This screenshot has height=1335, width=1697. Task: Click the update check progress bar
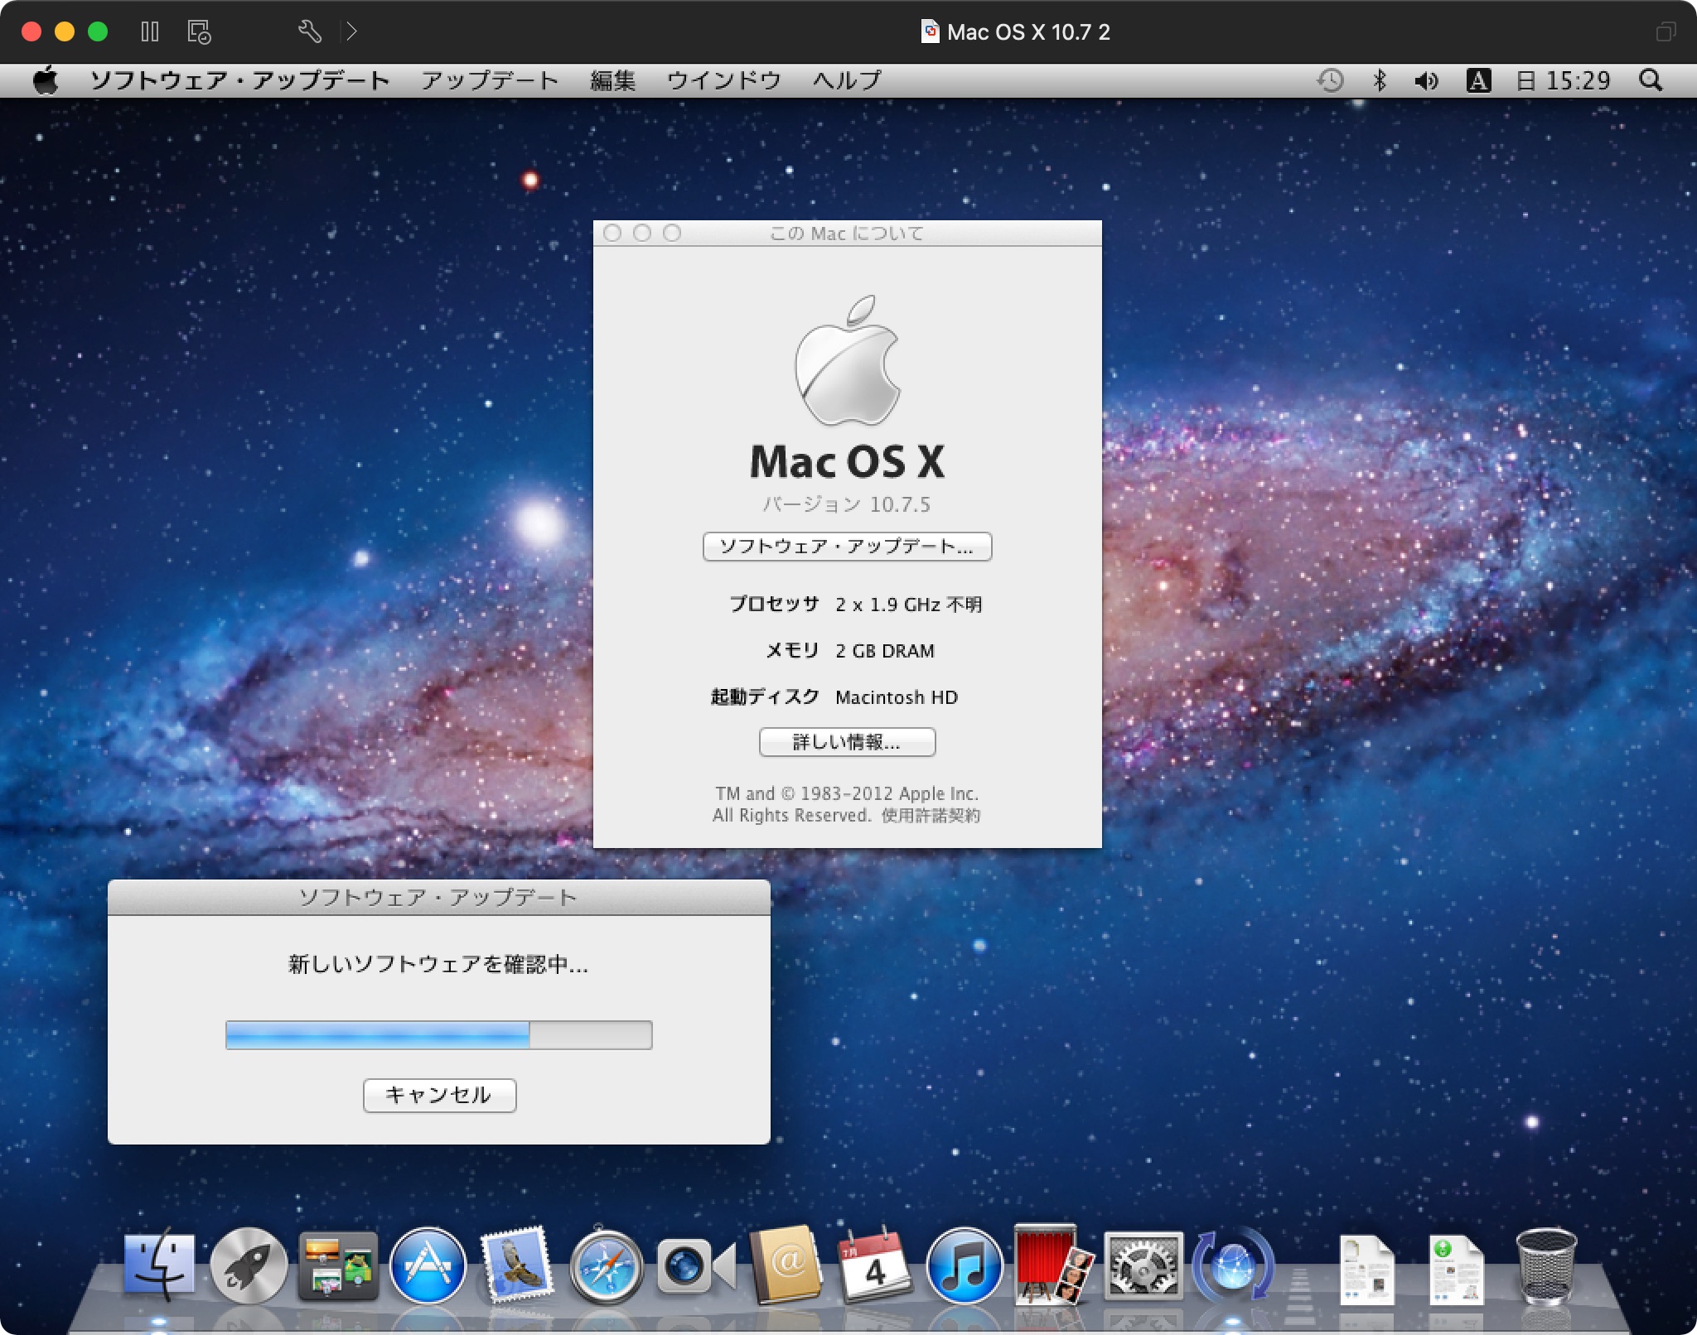coord(439,1034)
